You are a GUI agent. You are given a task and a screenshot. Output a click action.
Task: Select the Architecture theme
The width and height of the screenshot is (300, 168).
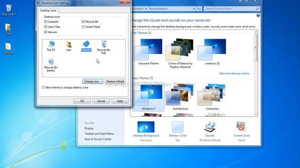[180, 97]
